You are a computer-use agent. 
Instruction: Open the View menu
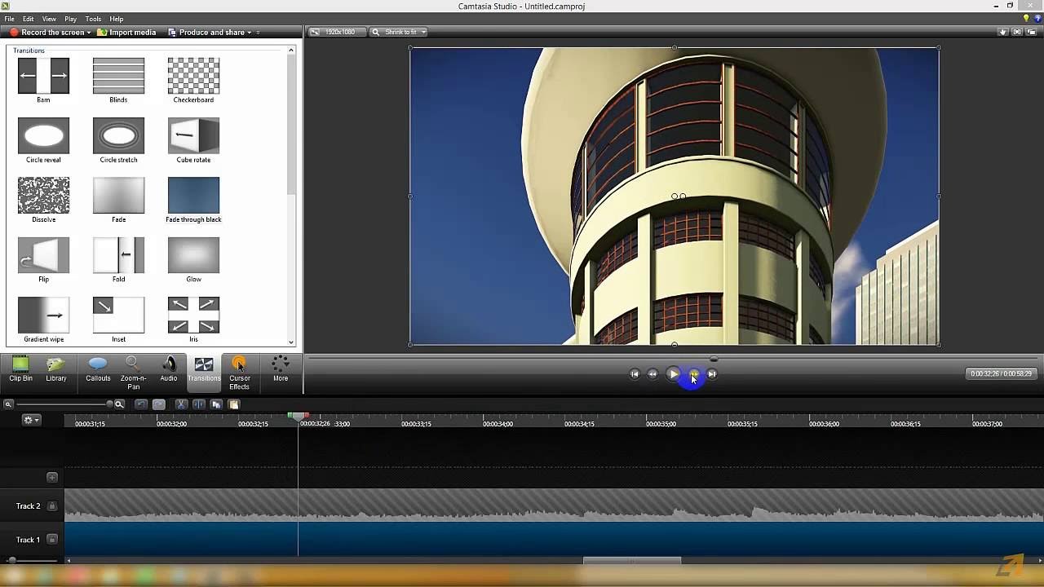click(x=49, y=19)
